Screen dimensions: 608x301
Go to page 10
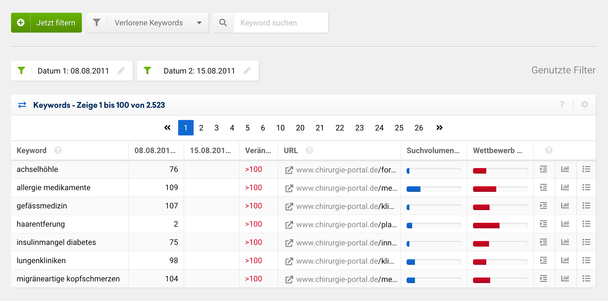(x=280, y=128)
